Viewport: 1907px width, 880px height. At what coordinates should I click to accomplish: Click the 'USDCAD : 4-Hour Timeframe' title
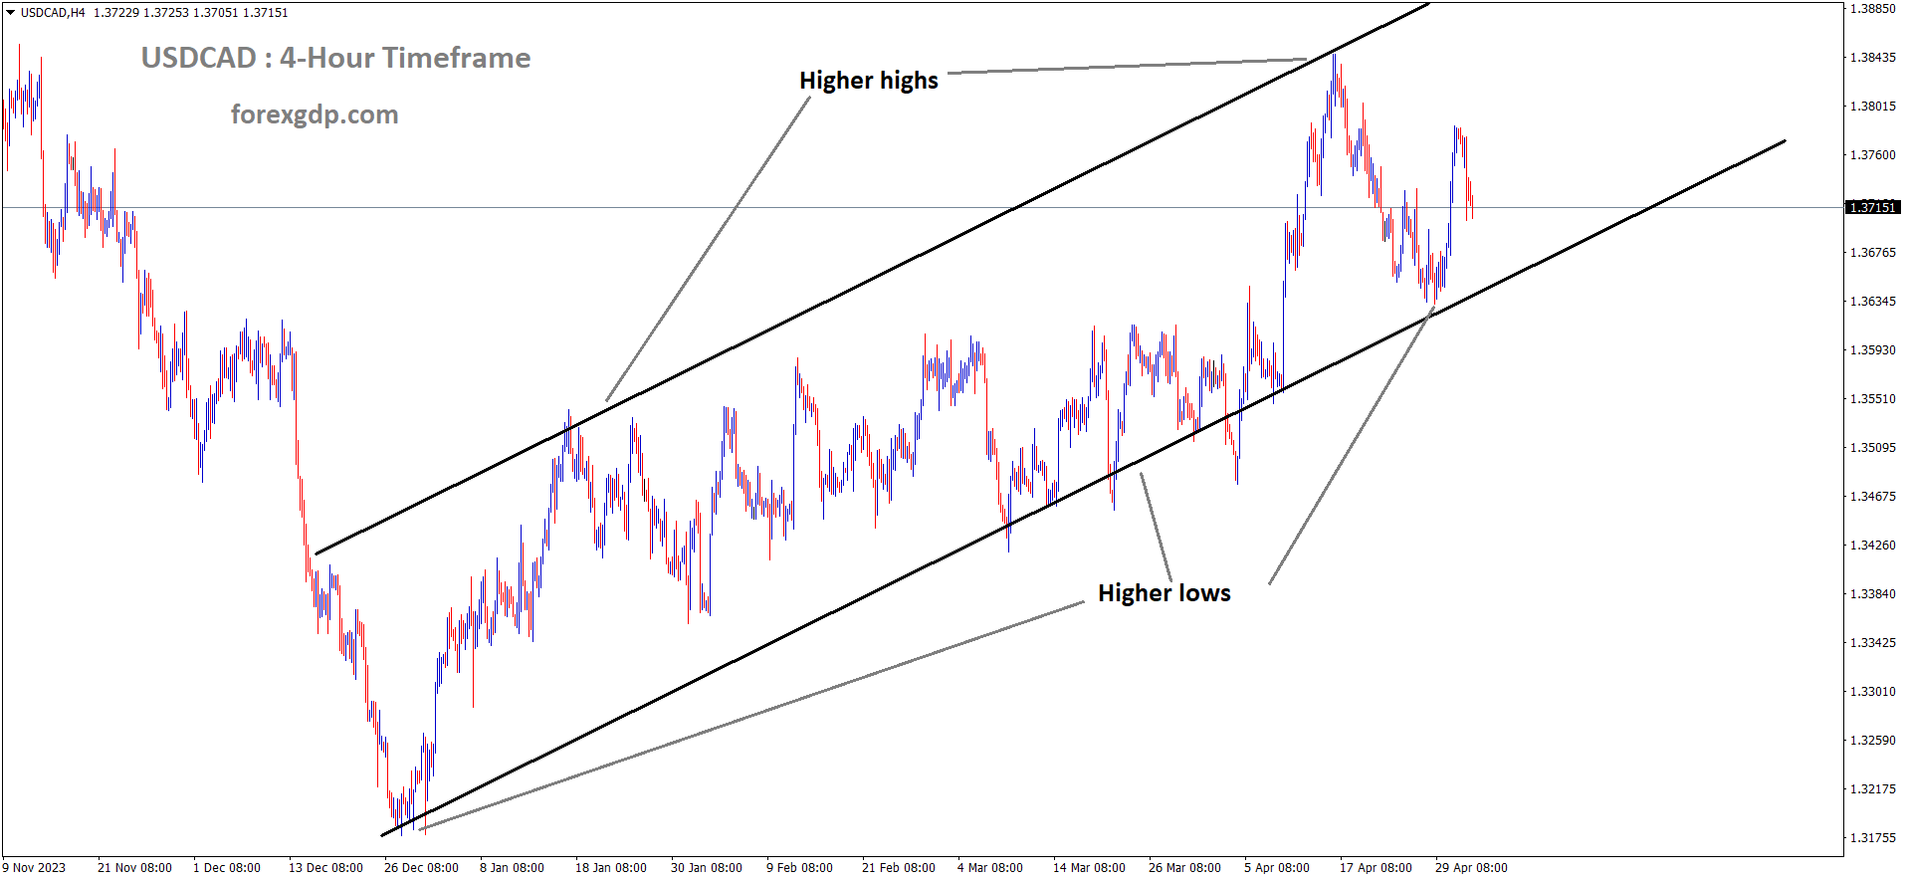click(x=335, y=58)
